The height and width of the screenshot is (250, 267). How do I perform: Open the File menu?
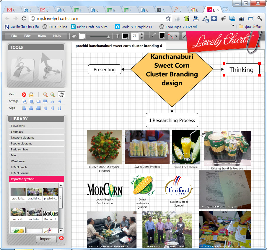coord(14,36)
